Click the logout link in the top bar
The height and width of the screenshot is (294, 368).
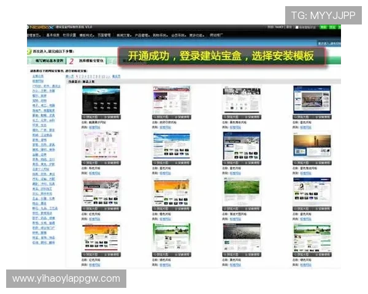pos(289,27)
